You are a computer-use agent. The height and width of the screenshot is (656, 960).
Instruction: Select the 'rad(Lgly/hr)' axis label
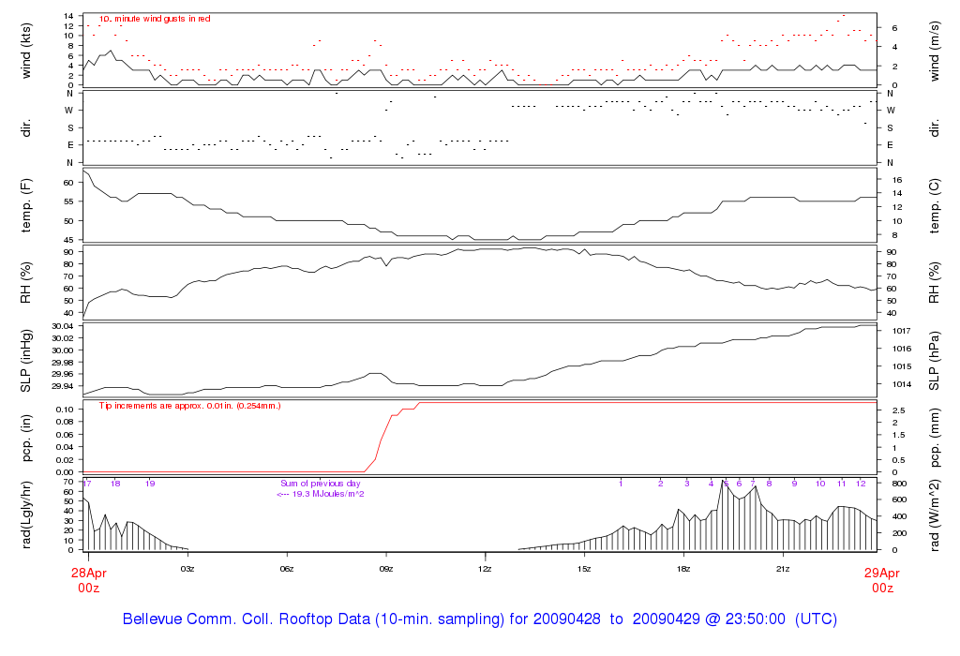click(x=26, y=515)
